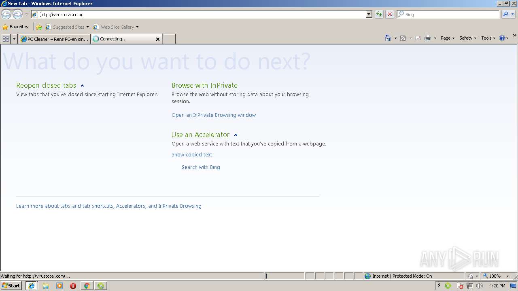Launch the media player taskbar icon

pos(59,286)
